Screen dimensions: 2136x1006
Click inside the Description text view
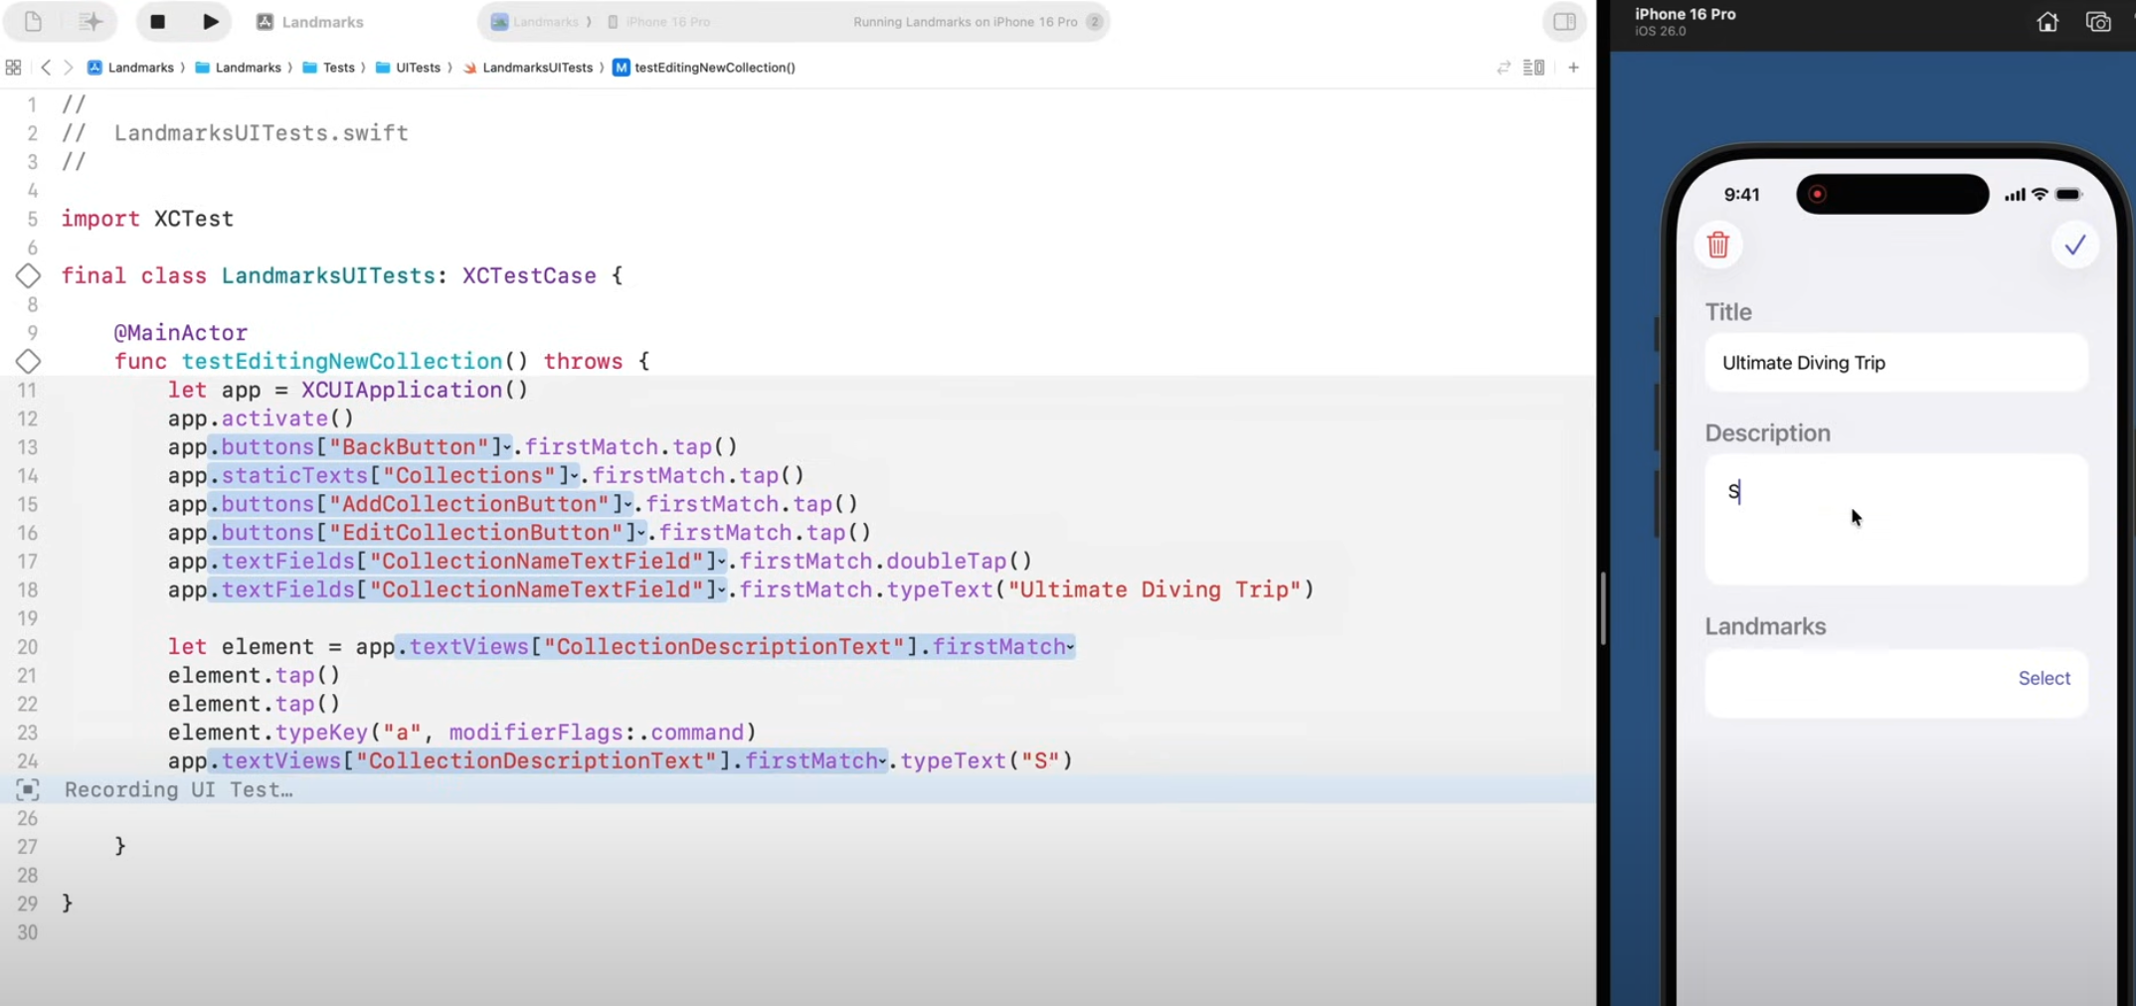1895,519
